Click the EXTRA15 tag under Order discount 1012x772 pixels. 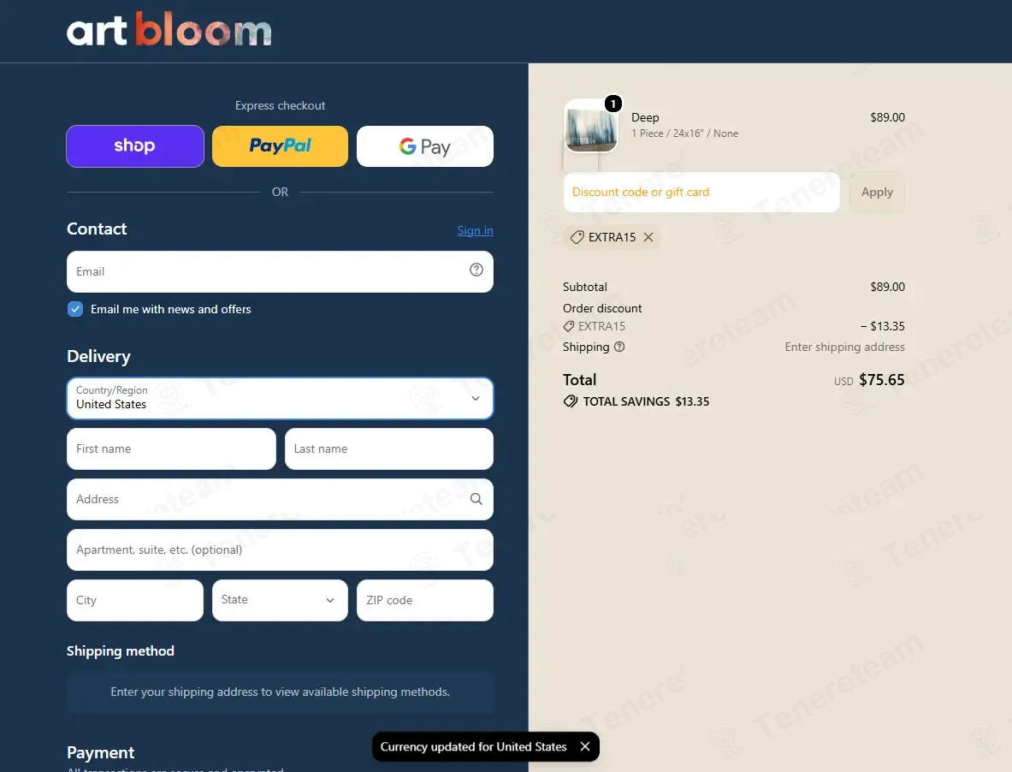click(x=595, y=326)
